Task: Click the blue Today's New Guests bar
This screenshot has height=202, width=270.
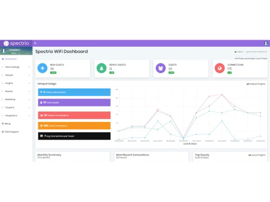Action: (x=74, y=92)
